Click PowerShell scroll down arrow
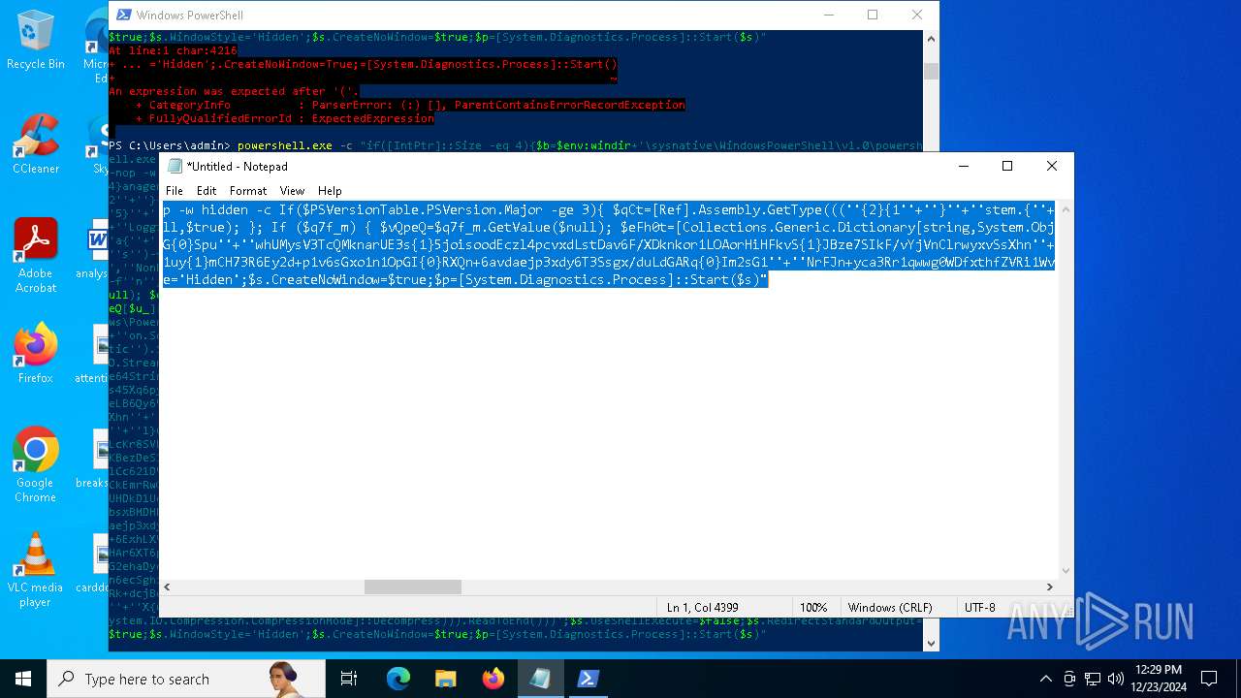 click(931, 643)
